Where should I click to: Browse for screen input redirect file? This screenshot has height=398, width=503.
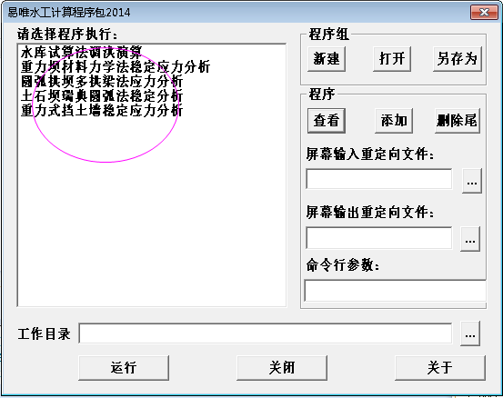click(x=471, y=181)
